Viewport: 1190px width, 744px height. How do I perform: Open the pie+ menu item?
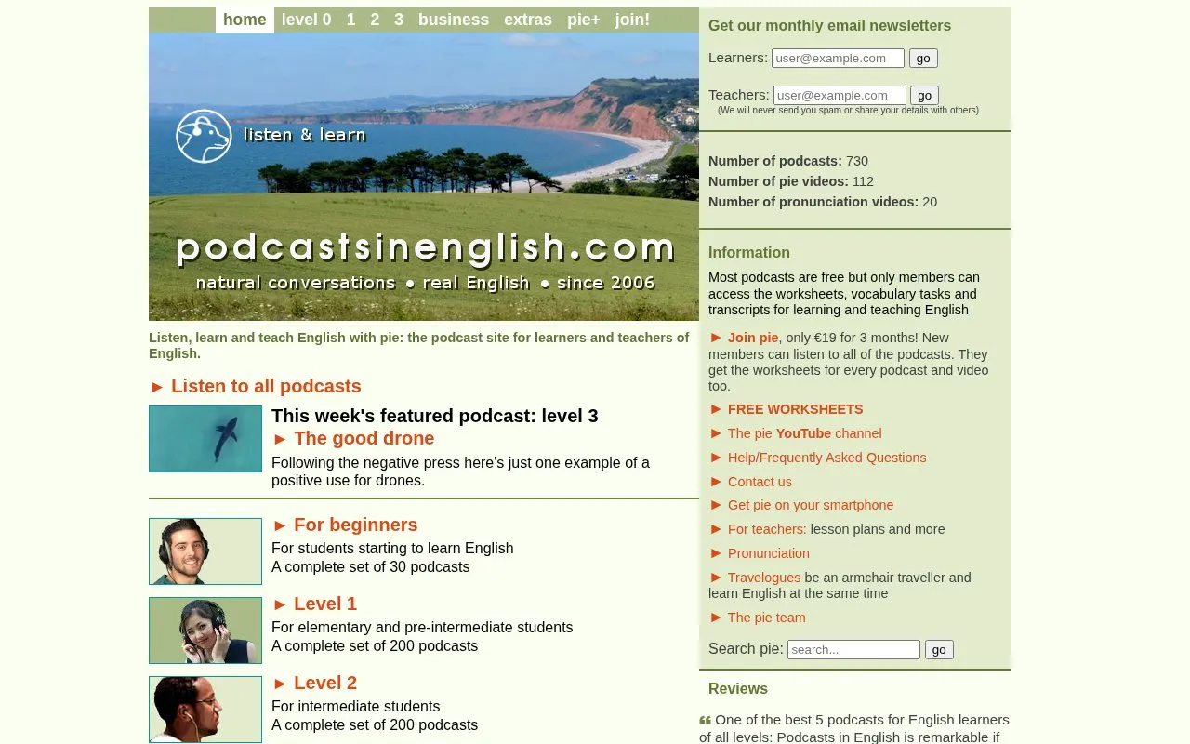584,20
